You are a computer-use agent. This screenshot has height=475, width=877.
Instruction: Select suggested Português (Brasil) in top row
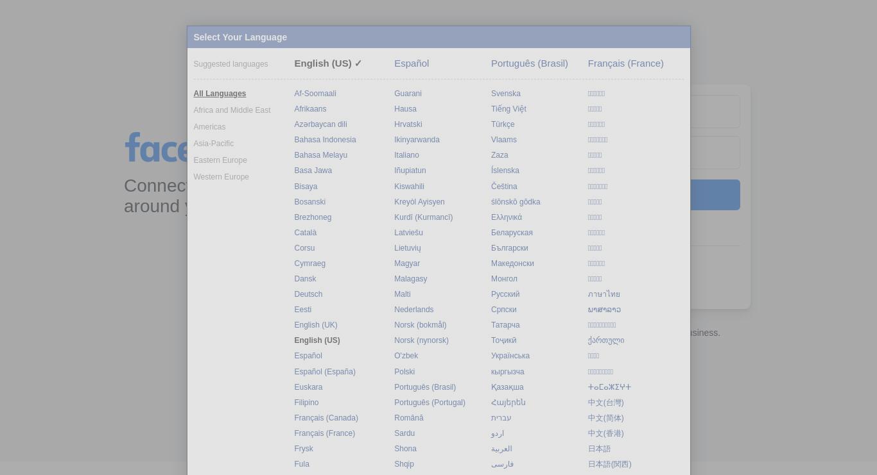pos(530,63)
